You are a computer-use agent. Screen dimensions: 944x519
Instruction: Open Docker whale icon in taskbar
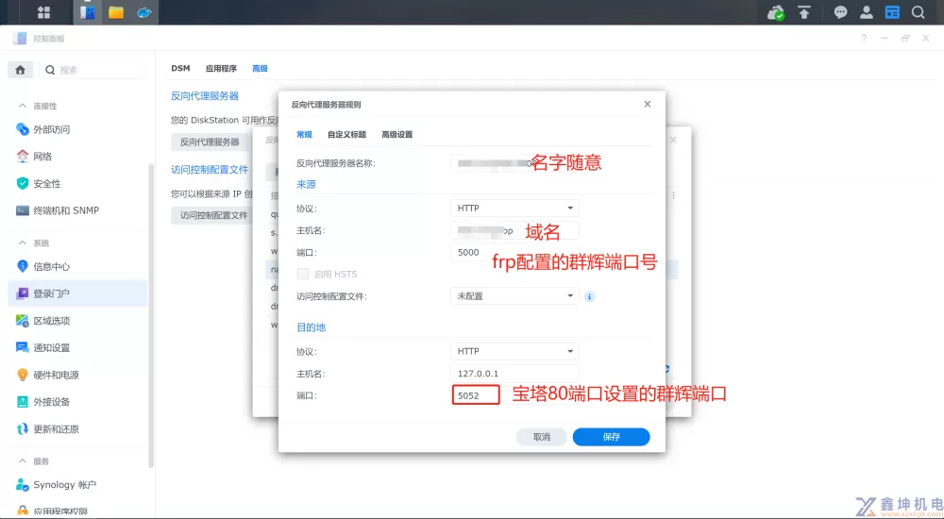144,12
